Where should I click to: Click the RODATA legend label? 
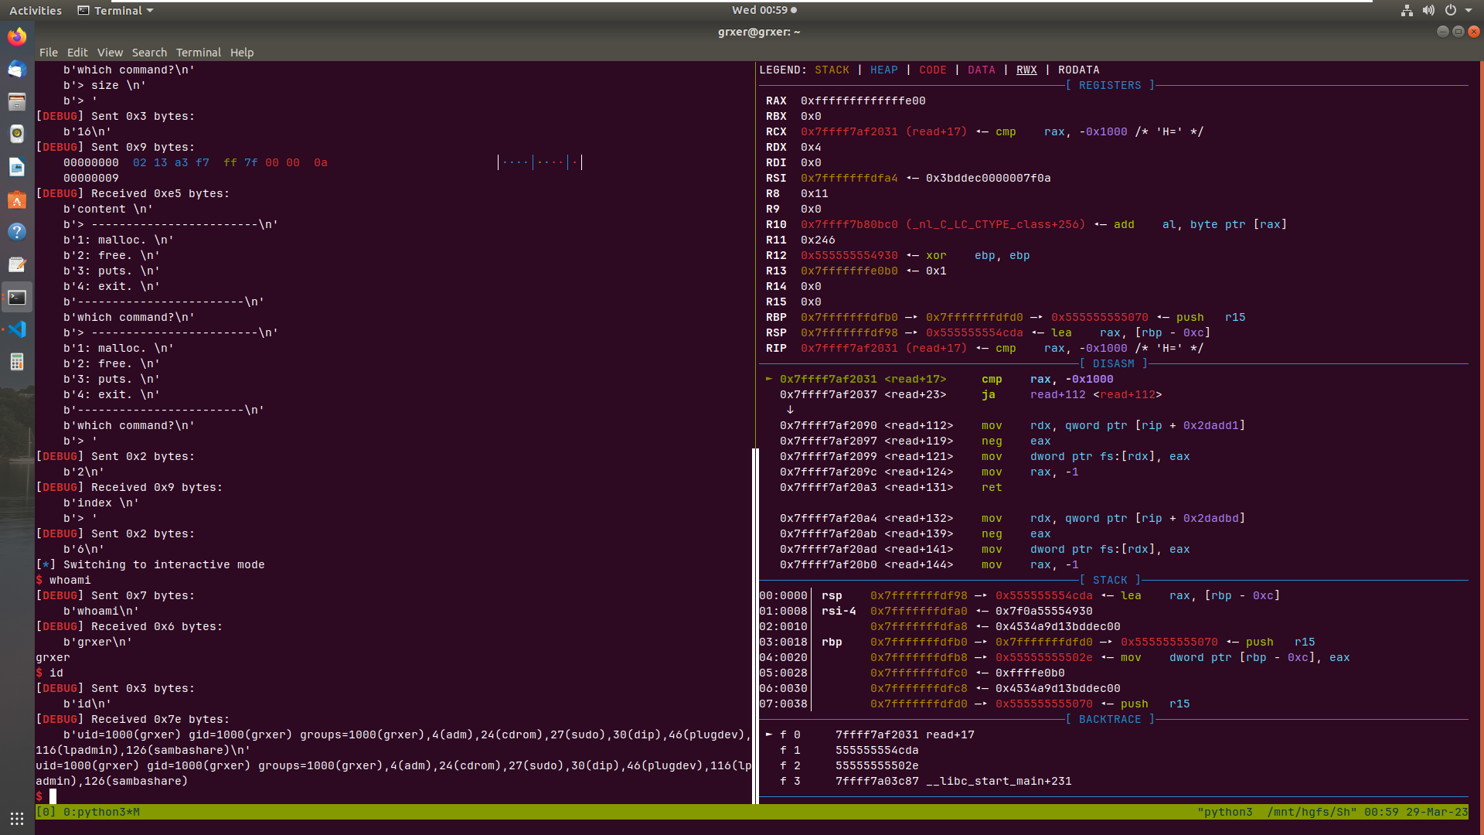pyautogui.click(x=1079, y=70)
